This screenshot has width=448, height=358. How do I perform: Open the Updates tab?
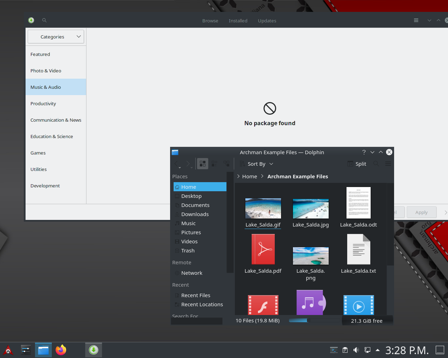[267, 21]
